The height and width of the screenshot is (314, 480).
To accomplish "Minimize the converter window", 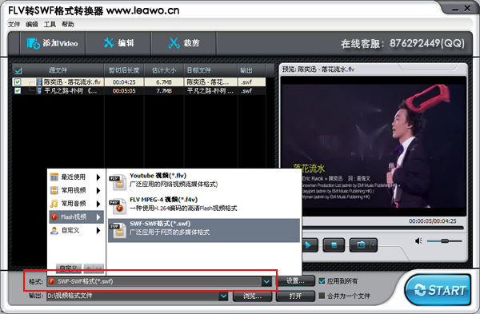I will (455, 9).
